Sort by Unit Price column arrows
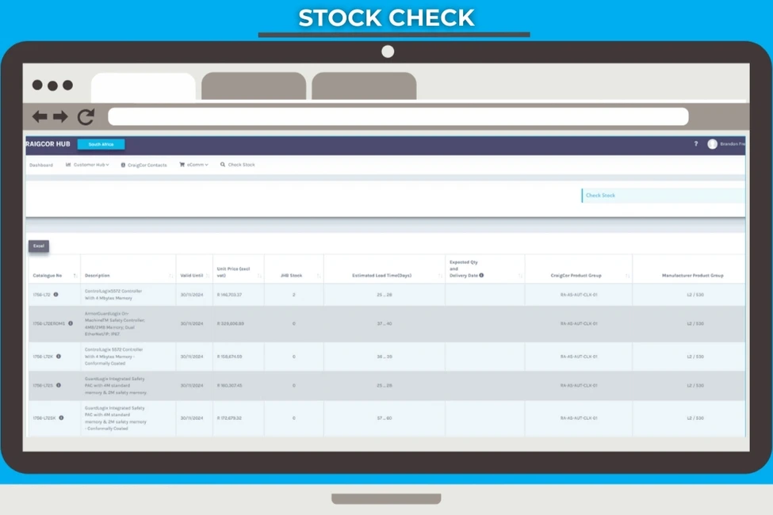Screen dimensions: 773x515 pyautogui.click(x=259, y=276)
